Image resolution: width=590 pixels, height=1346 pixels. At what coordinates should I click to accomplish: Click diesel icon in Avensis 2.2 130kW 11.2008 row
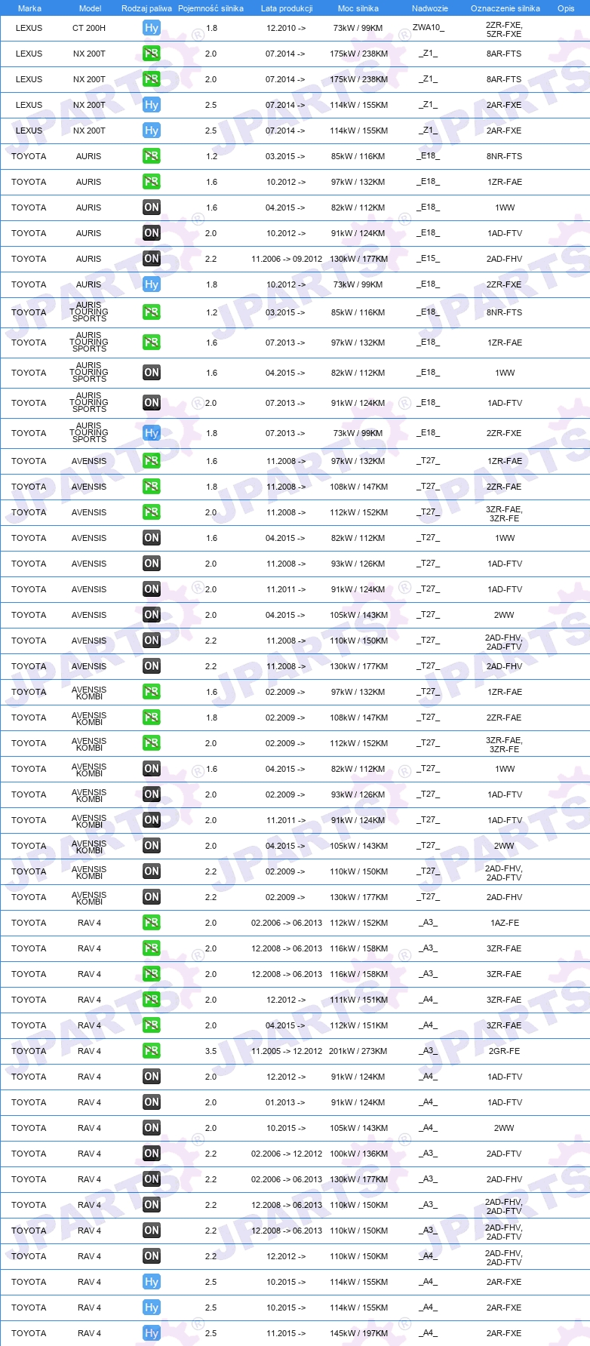point(152,666)
